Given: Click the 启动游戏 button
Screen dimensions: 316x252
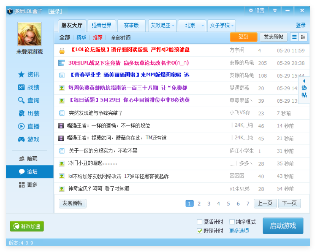Looking at the screenshot, I should click(283, 226).
